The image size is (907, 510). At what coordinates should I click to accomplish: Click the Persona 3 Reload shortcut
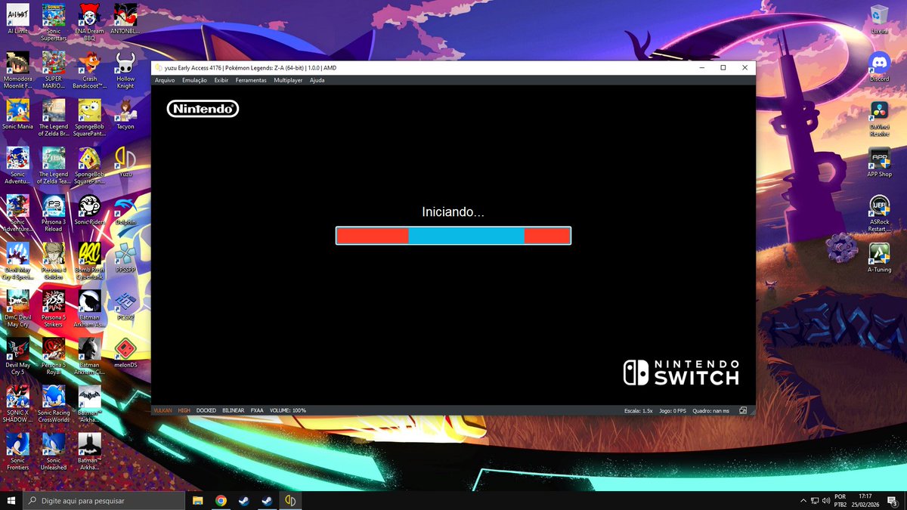[54, 213]
